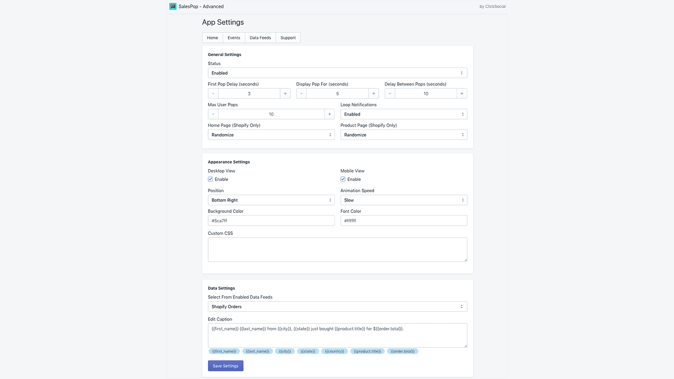Switch to the Events tab

point(234,37)
